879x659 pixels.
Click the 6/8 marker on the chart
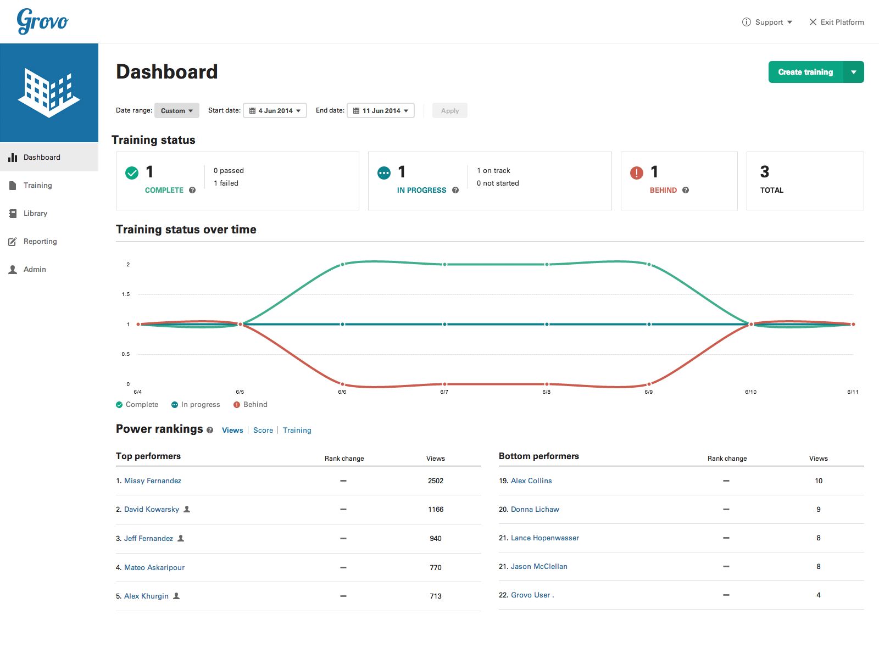[x=546, y=324]
